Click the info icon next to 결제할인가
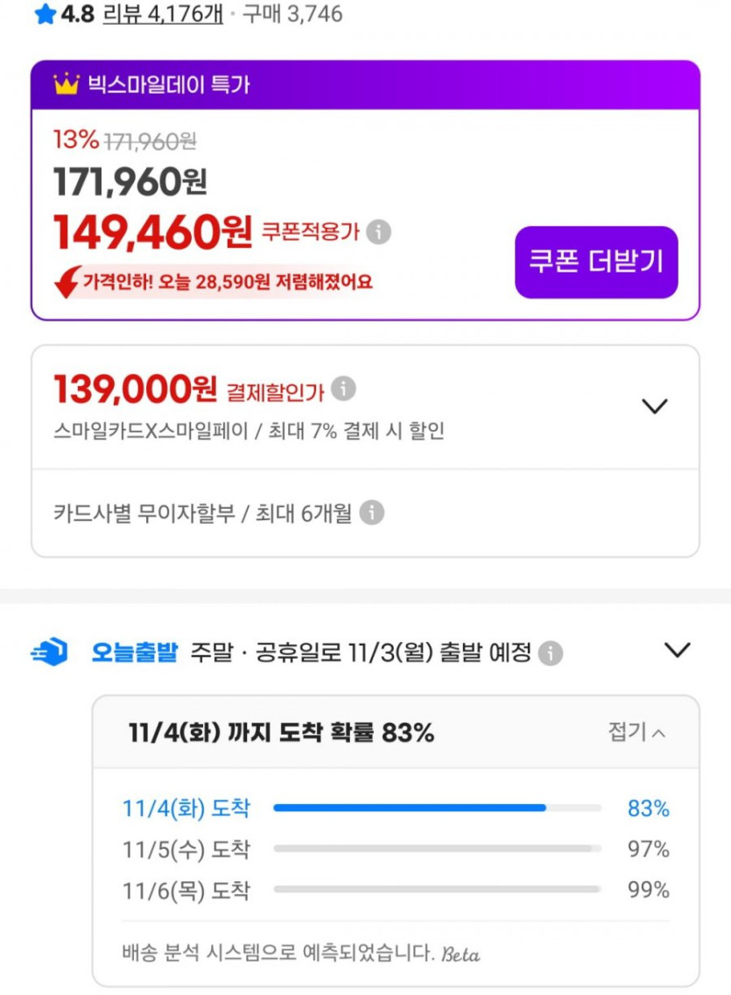 click(344, 388)
